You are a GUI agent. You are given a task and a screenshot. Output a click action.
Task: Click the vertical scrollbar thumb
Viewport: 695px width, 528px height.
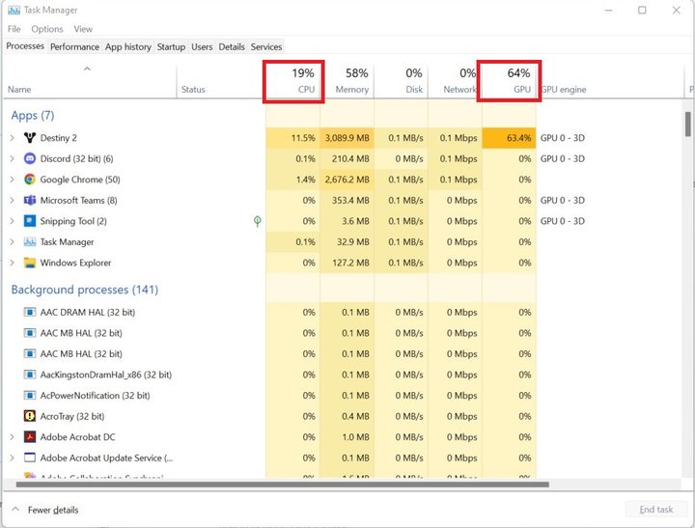coord(687,125)
